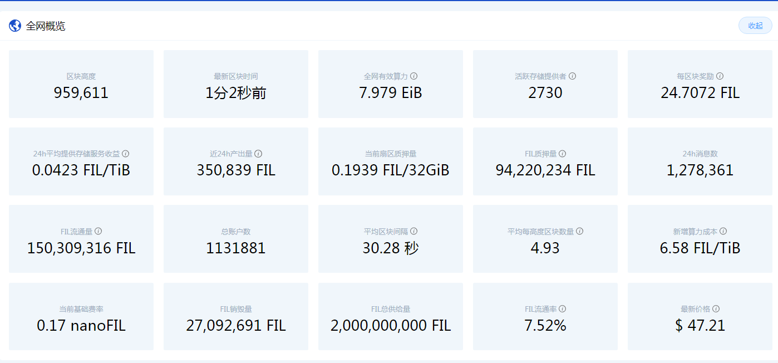Click the info icon next to FIL流通量
The width and height of the screenshot is (778, 363).
(x=99, y=231)
